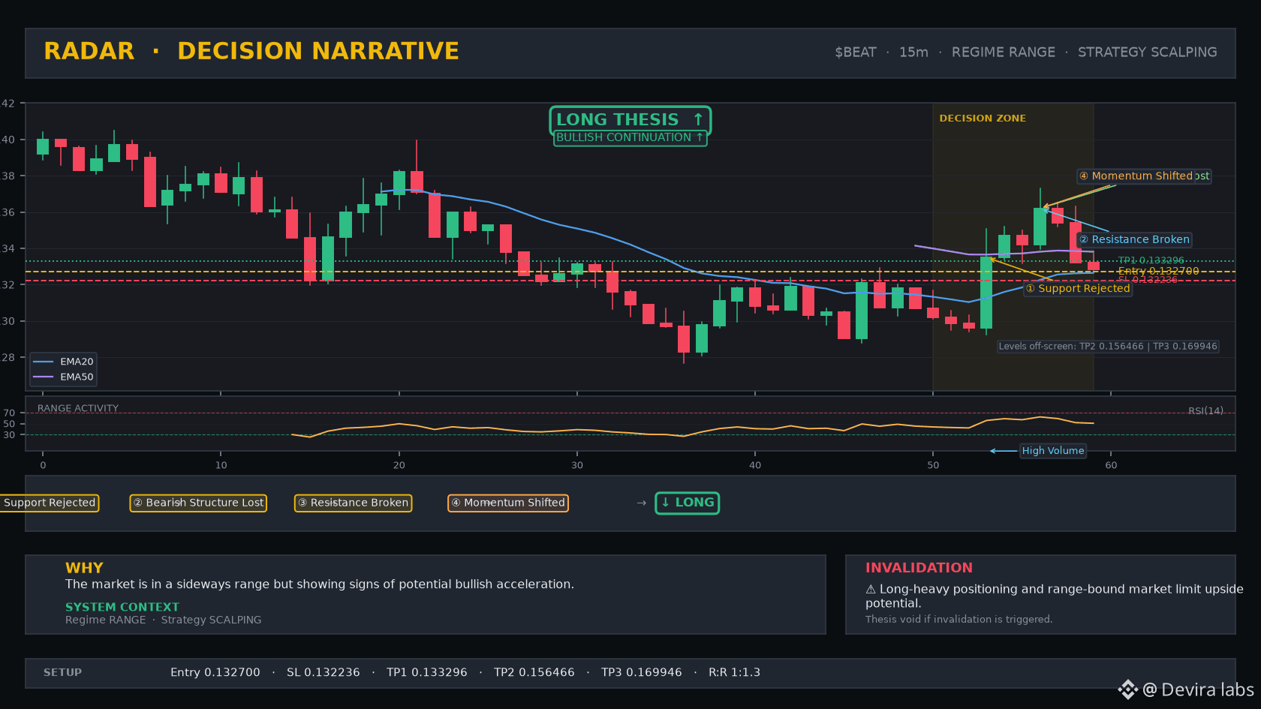
Task: Click the REGIME RANGE header tag
Action: pyautogui.click(x=1004, y=53)
